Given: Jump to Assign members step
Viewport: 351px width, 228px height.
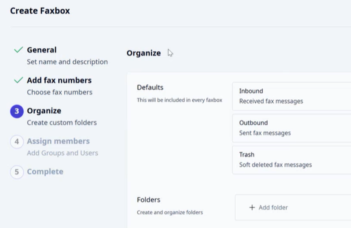Looking at the screenshot, I should coord(58,141).
